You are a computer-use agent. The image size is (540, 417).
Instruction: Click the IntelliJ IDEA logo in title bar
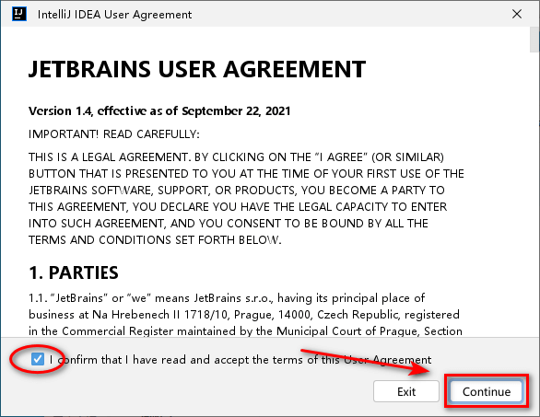(19, 14)
